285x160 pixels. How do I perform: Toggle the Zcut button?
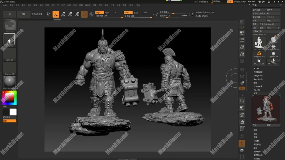145,13
